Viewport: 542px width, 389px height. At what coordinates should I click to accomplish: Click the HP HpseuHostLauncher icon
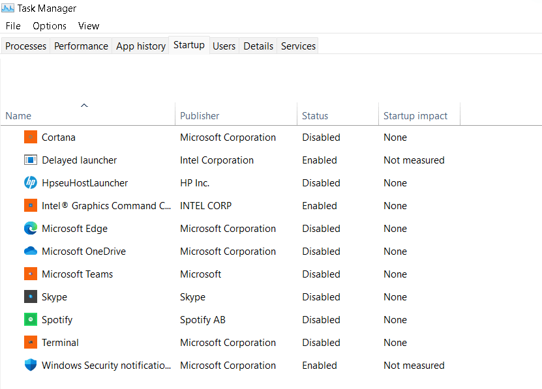(30, 183)
